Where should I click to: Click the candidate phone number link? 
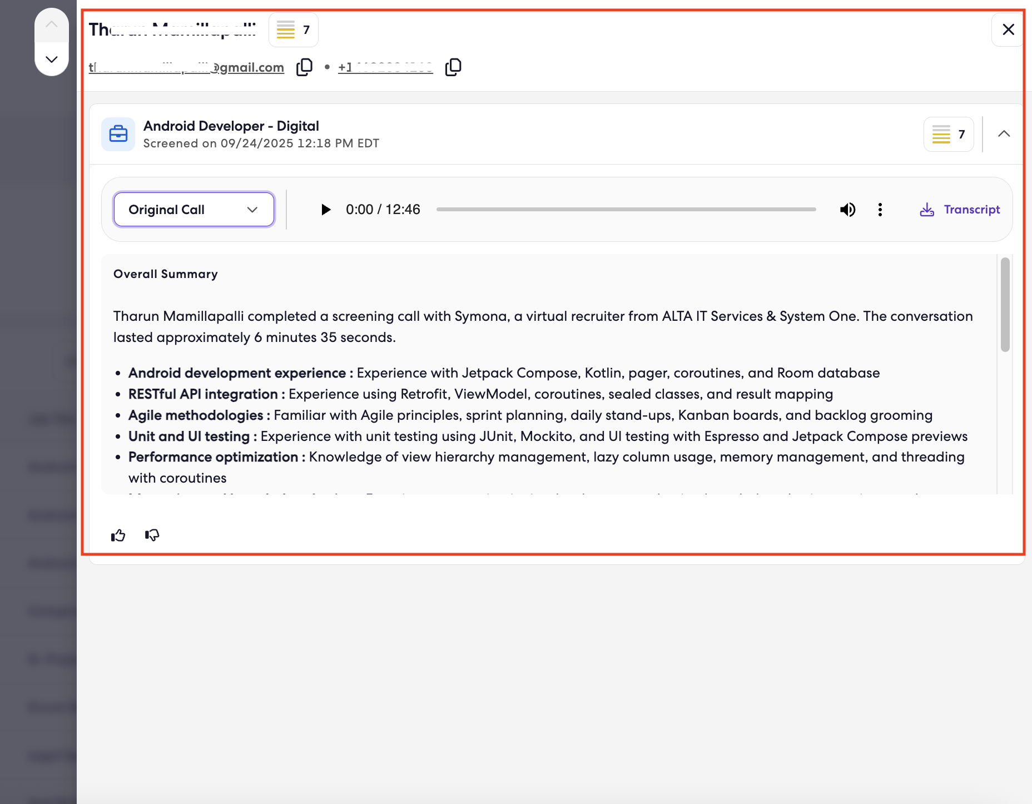click(x=385, y=67)
